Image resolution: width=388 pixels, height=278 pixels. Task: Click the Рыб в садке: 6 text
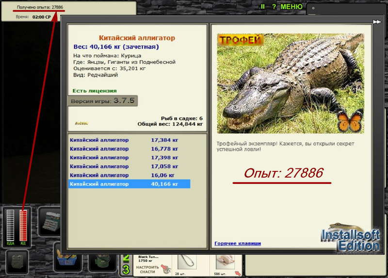[181, 118]
